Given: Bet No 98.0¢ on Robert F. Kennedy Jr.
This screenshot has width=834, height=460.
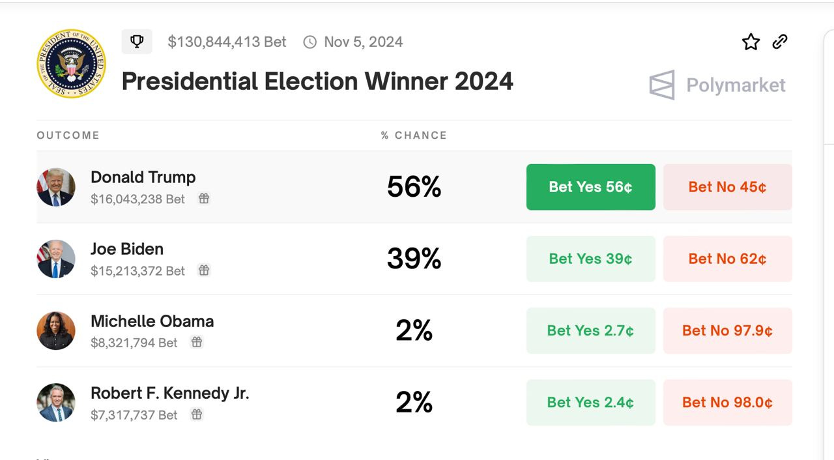Looking at the screenshot, I should pos(727,403).
